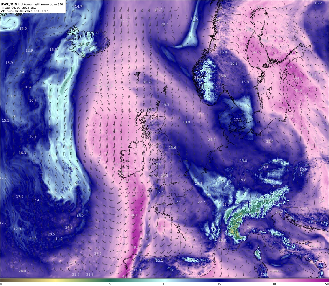
Task: Click the map value 18.3
Action: pos(276,186)
